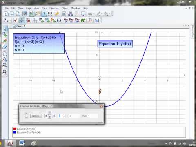Screen dimensions: 196x147
Task: Toggle the equal aspect grid icon
Action: (22, 20)
